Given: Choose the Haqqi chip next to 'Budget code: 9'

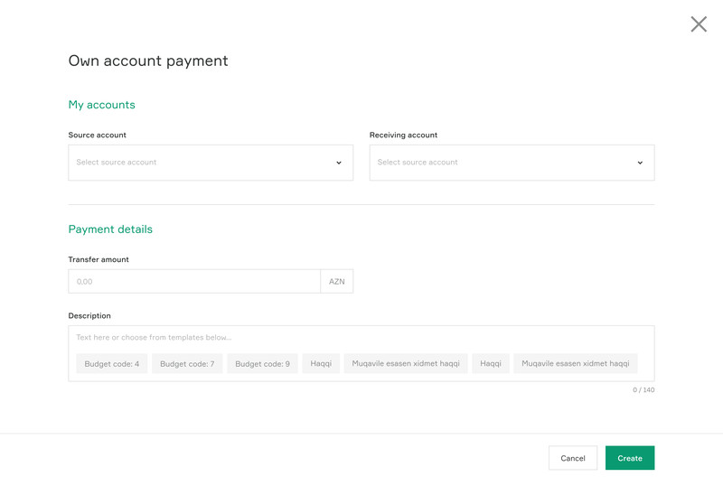Looking at the screenshot, I should coord(321,364).
